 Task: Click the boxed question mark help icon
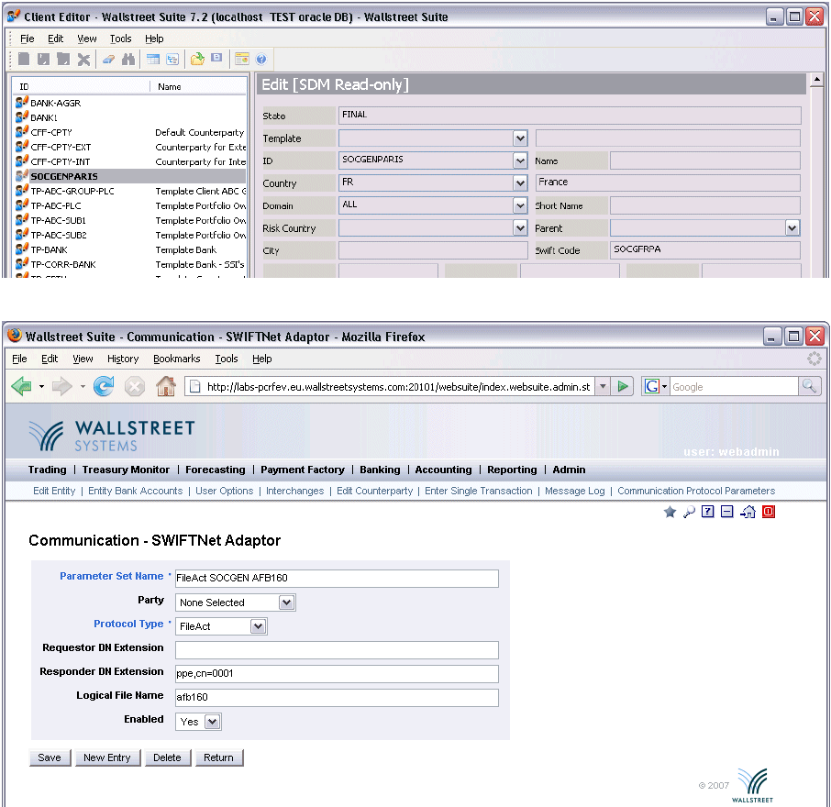707,512
